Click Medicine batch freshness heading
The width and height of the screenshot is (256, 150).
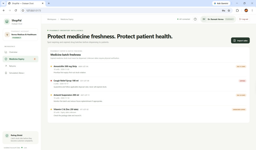tap(66, 55)
